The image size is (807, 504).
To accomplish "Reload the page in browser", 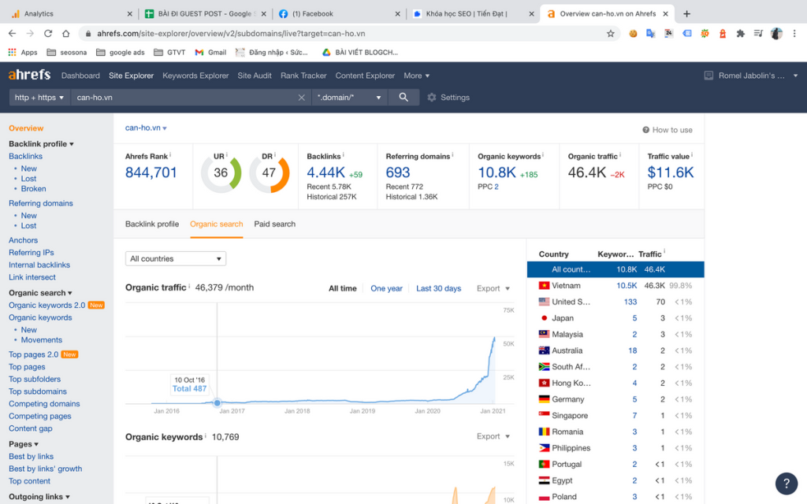I will (48, 33).
